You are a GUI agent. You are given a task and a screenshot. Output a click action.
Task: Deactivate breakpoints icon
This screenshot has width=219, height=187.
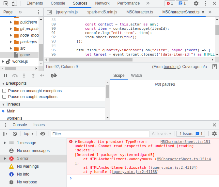pos(54,76)
